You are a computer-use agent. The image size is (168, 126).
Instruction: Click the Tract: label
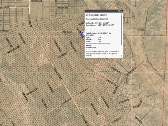pyautogui.click(x=89, y=45)
